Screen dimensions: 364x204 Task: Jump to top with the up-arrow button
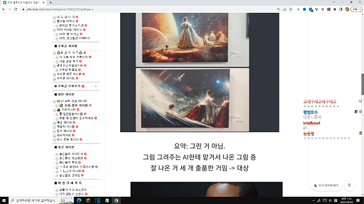click(x=349, y=186)
